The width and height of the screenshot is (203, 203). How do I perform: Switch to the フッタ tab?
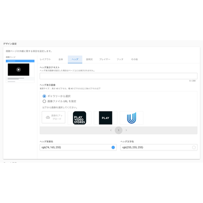[120, 59]
